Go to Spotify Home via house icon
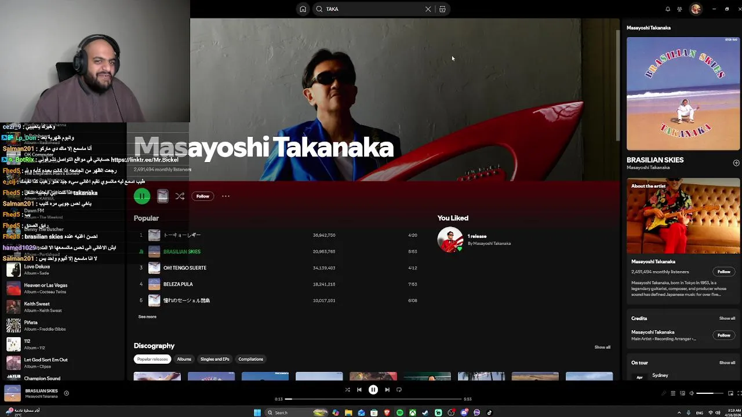 tap(303, 9)
